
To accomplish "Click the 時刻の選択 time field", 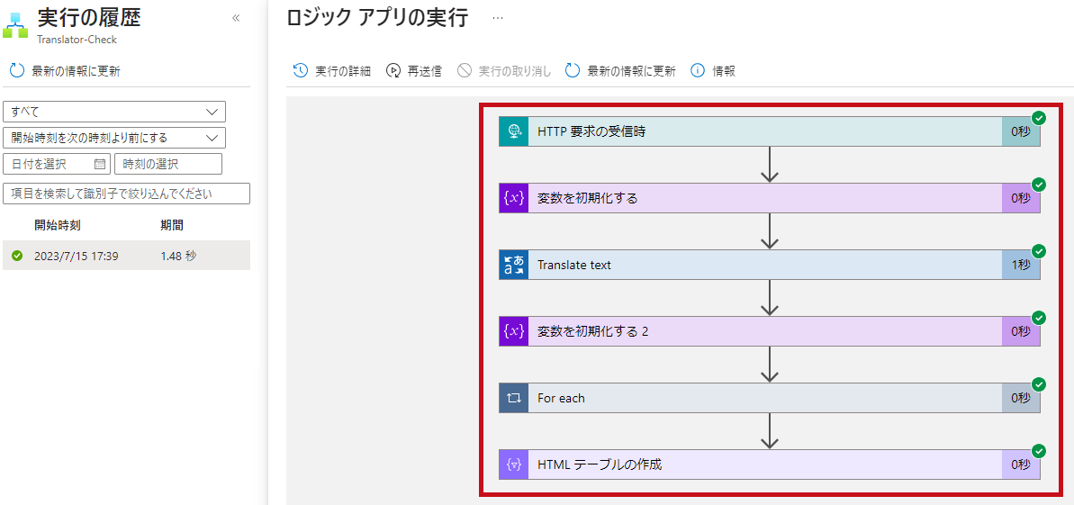I will pyautogui.click(x=168, y=164).
